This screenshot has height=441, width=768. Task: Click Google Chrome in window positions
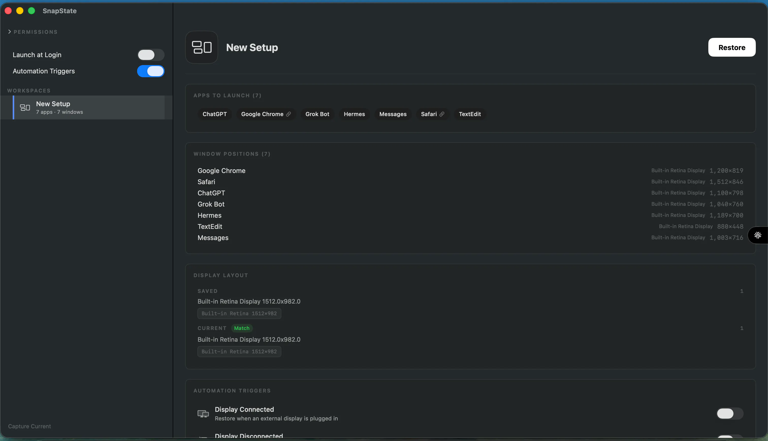point(222,170)
